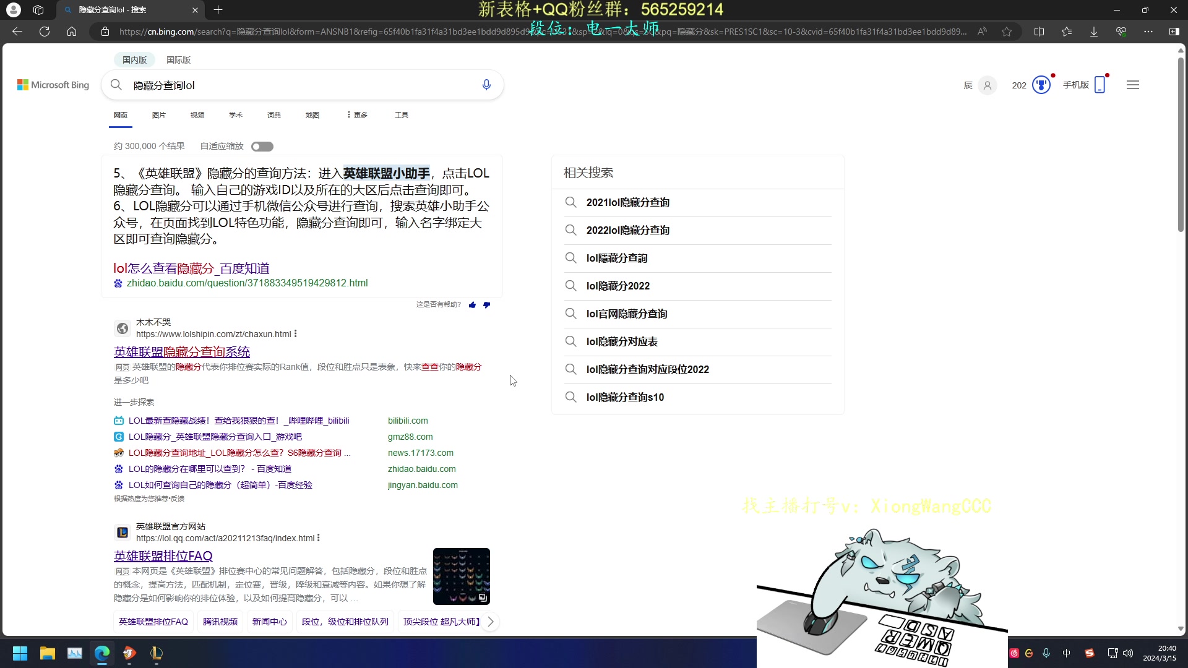Click the voice search microphone icon

coord(487,85)
